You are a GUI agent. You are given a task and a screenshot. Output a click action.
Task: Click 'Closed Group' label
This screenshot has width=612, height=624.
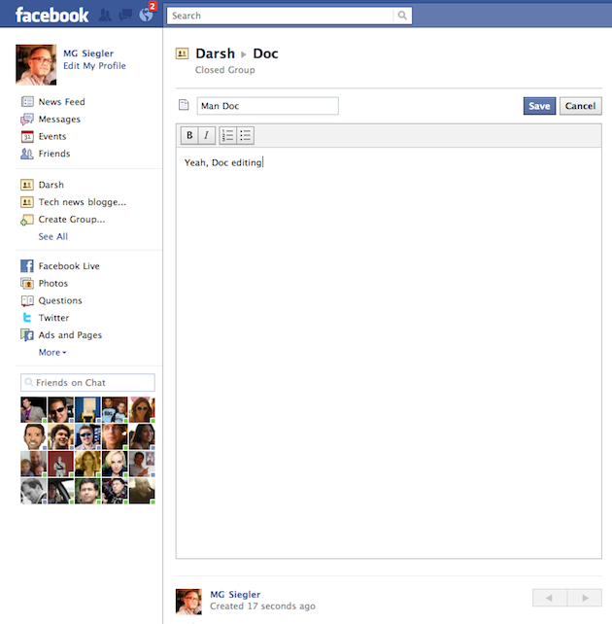click(x=225, y=70)
